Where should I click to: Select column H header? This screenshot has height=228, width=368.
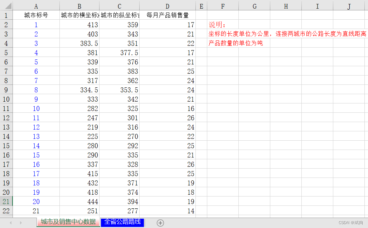[x=286, y=6]
